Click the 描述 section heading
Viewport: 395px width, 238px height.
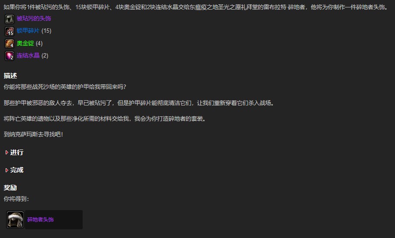[10, 76]
